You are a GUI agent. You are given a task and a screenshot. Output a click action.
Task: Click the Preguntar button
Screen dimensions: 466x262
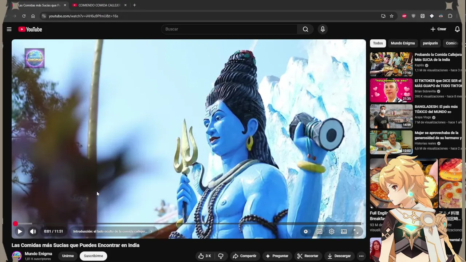277,256
